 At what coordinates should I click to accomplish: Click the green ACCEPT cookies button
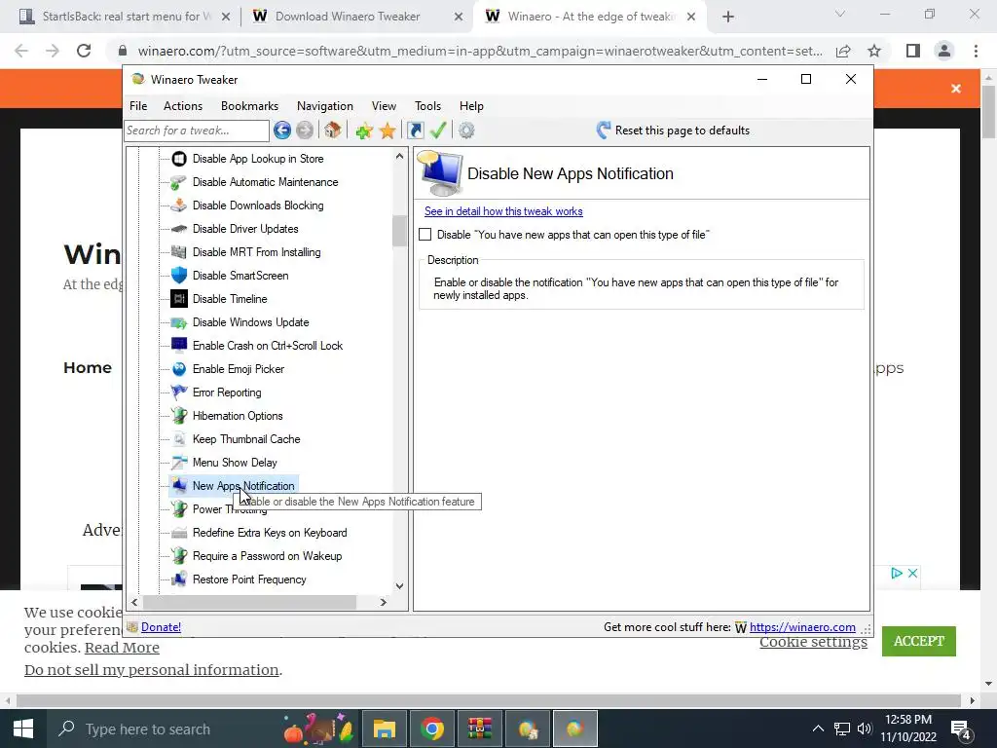pos(919,641)
